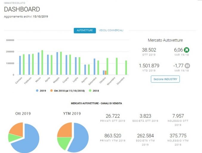Click the 26.722 Privati Ott 2019 value
This screenshot has width=202, height=153.
click(x=113, y=116)
